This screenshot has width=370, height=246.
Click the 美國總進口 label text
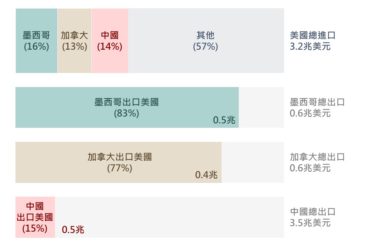pos(312,35)
